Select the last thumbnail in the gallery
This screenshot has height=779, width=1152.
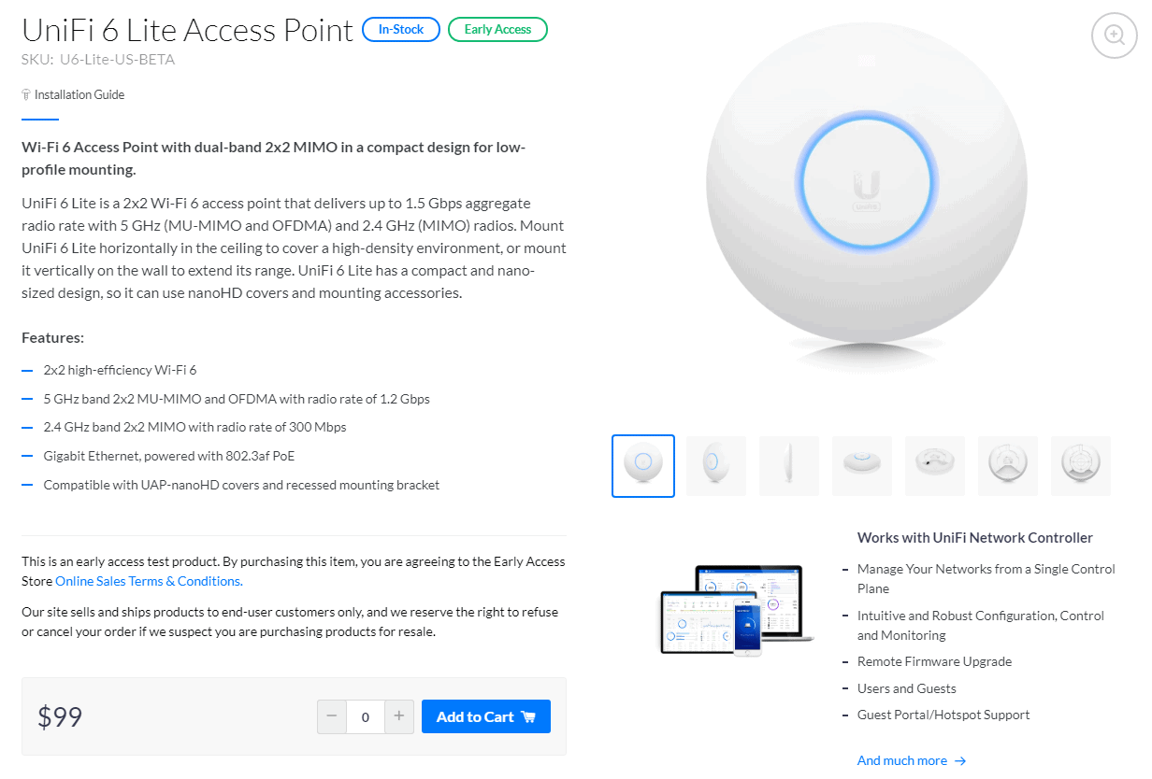1081,466
